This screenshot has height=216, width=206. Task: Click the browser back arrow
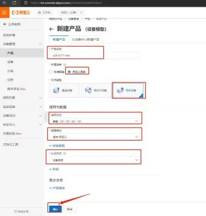point(5,3)
